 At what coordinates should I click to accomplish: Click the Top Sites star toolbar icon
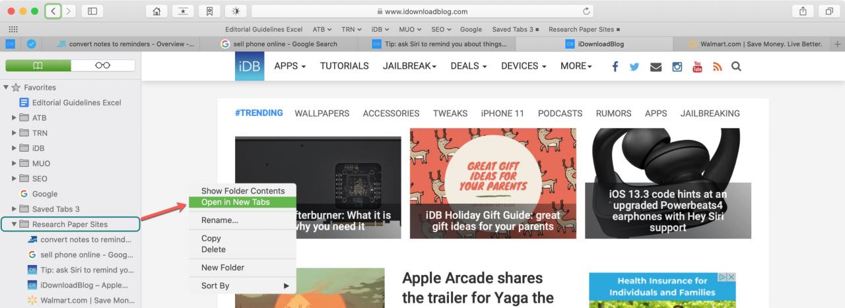coord(182,11)
